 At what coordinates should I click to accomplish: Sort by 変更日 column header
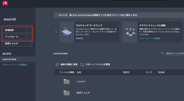tap(126, 72)
